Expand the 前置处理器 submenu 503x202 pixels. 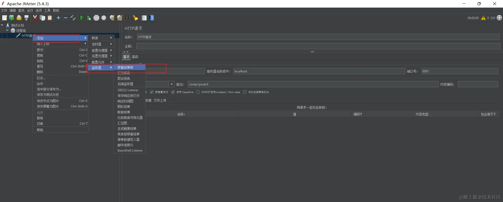pyautogui.click(x=101, y=50)
